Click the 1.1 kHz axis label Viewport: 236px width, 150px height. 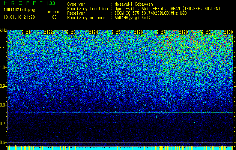click(x=3, y=49)
